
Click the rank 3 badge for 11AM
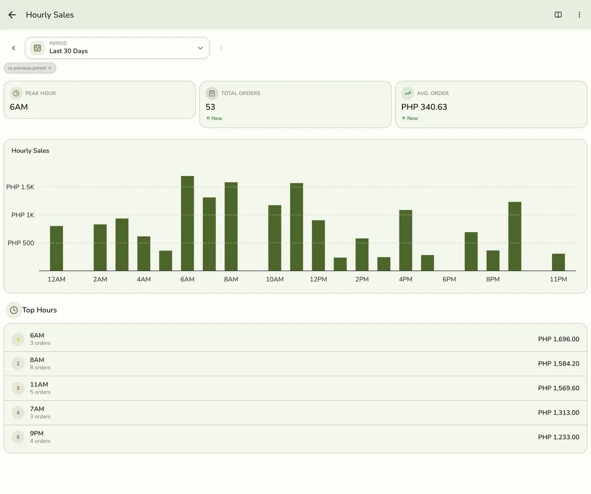point(18,388)
